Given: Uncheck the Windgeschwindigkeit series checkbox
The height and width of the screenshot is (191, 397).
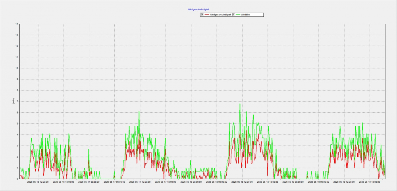Looking at the screenshot, I should click(x=202, y=15).
